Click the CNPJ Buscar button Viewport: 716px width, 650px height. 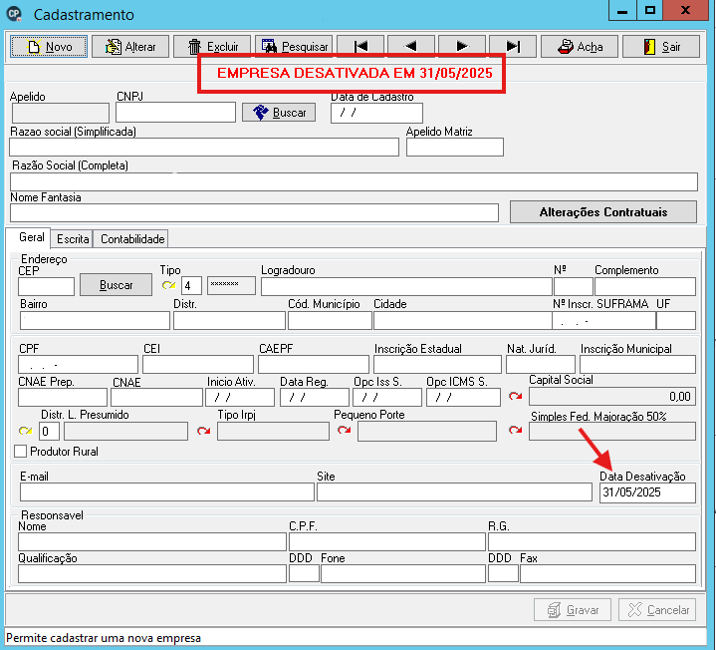point(279,113)
